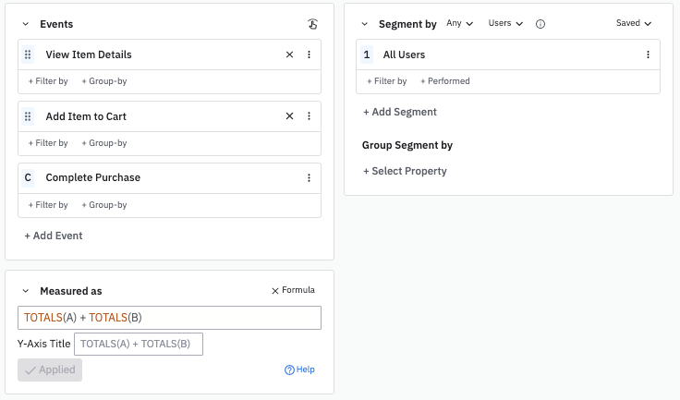
Task: Collapse the Segment by section
Action: tap(365, 24)
